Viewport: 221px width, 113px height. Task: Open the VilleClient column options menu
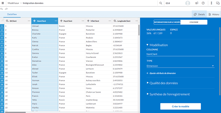[110, 21]
